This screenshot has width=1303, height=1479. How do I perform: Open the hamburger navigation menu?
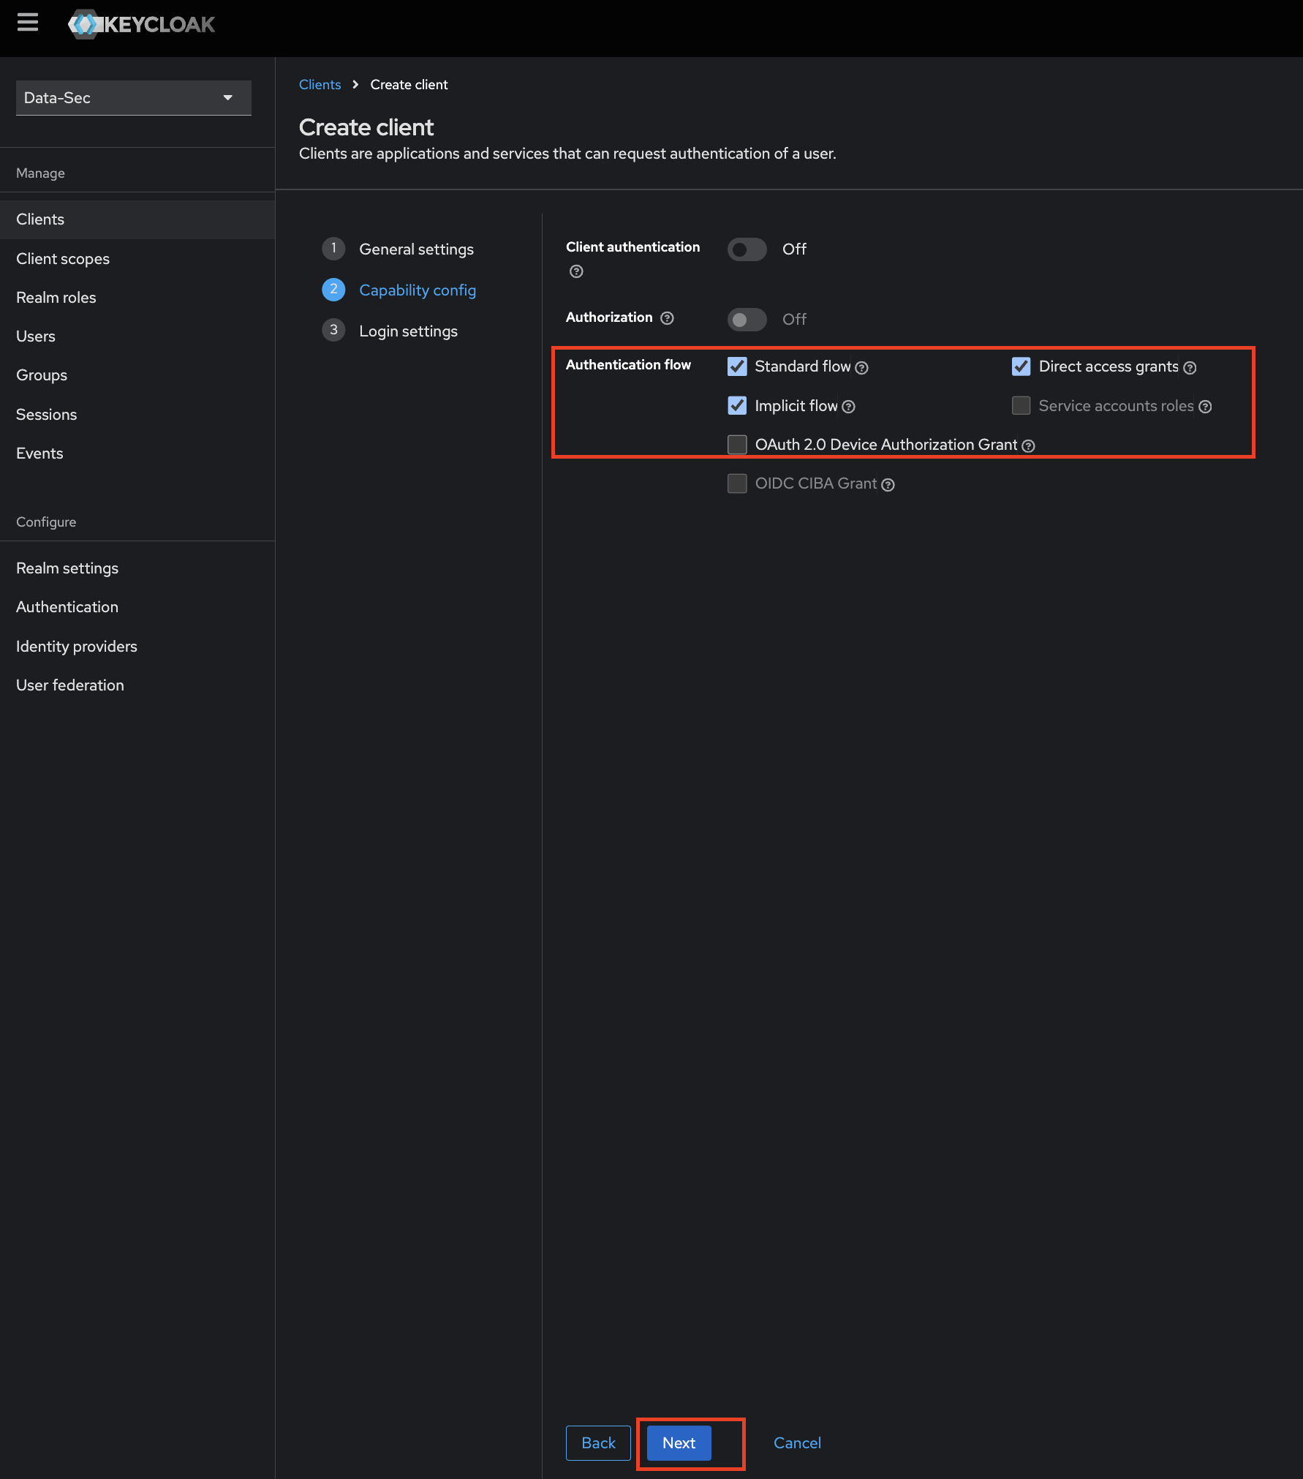click(x=28, y=23)
